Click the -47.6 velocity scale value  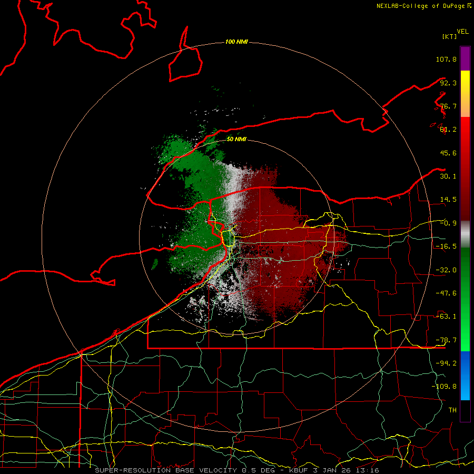pyautogui.click(x=446, y=293)
